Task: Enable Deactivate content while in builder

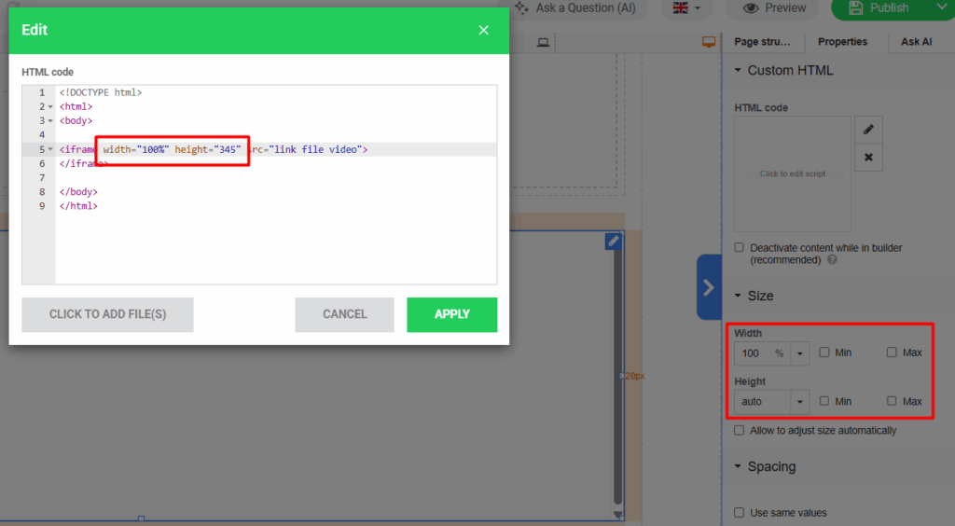Action: (739, 247)
